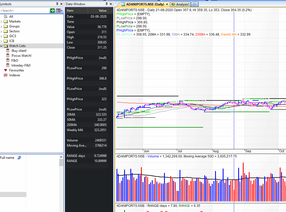Click the orange Weekly MA legend label
Screen dimensions: 286x212
pyautogui.click(x=228, y=34)
